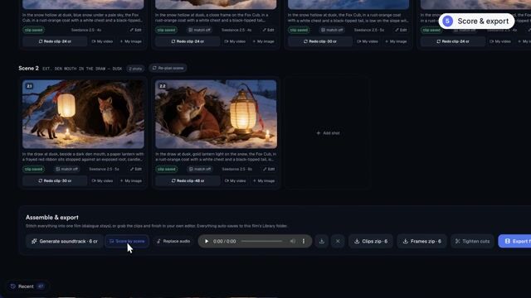Download the soundtrack with the download icon

322,241
